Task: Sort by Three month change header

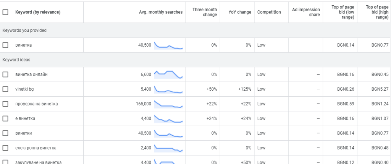Action: pyautogui.click(x=205, y=12)
